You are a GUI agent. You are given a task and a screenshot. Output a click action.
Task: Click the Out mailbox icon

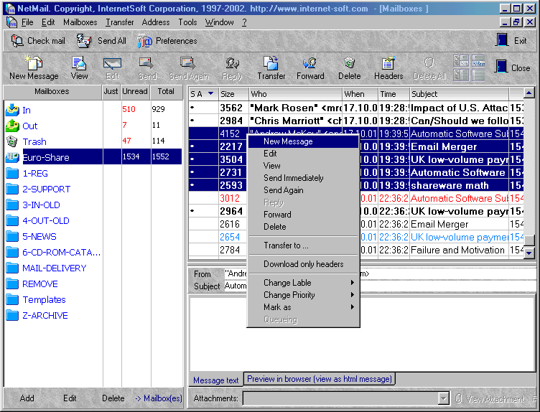coord(12,126)
